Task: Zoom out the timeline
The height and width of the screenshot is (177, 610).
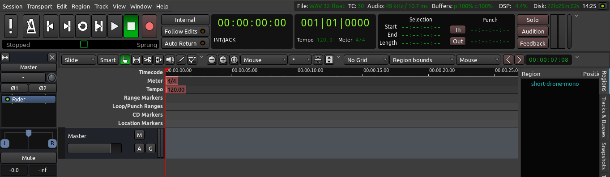Action: point(212,60)
